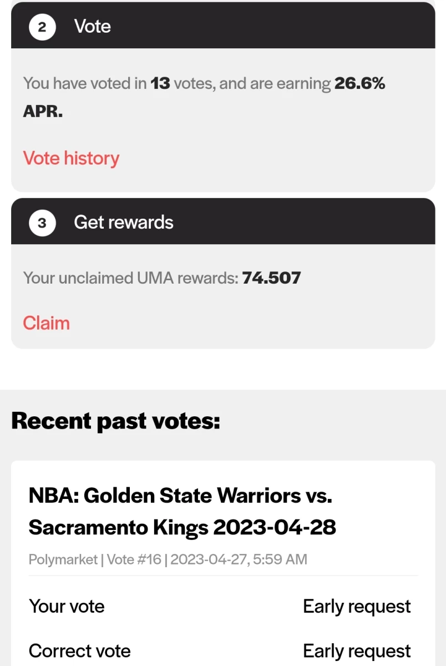Click the Recent past votes heading
Viewport: 446px width, 666px height.
[x=115, y=421]
